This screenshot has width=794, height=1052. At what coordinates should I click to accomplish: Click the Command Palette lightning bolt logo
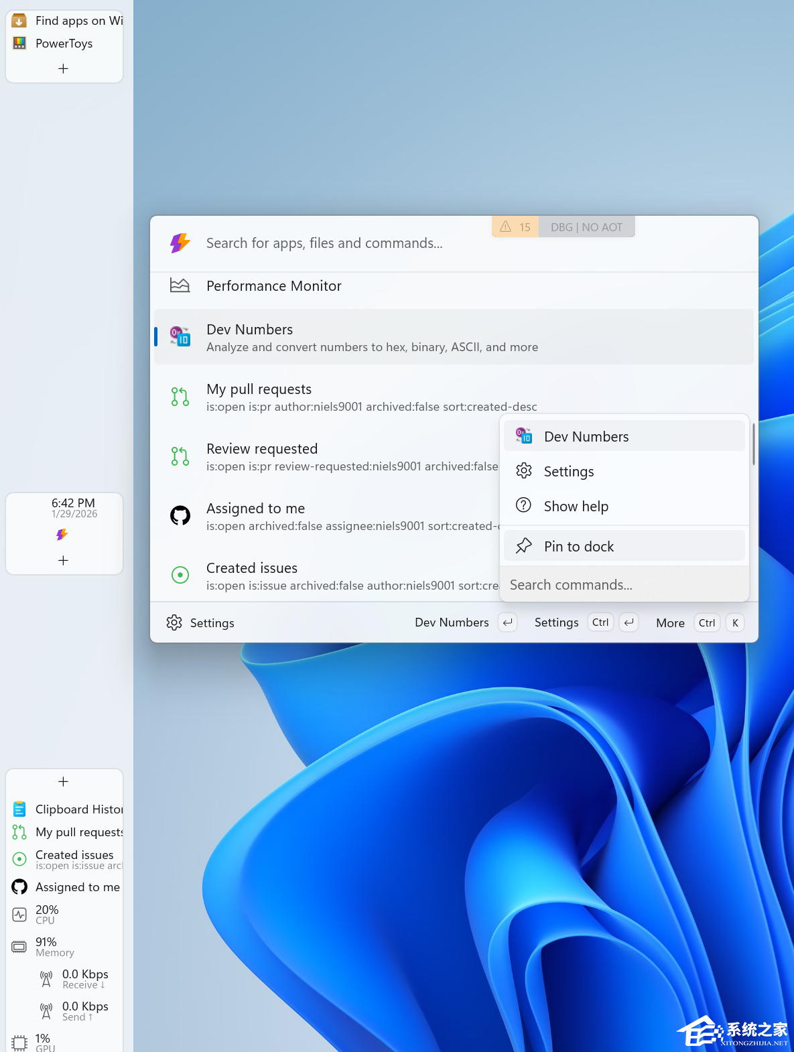pos(180,243)
